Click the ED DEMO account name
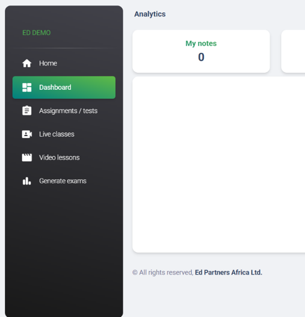 tap(36, 33)
